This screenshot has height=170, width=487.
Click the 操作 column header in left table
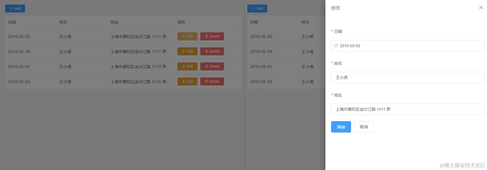pyautogui.click(x=182, y=22)
